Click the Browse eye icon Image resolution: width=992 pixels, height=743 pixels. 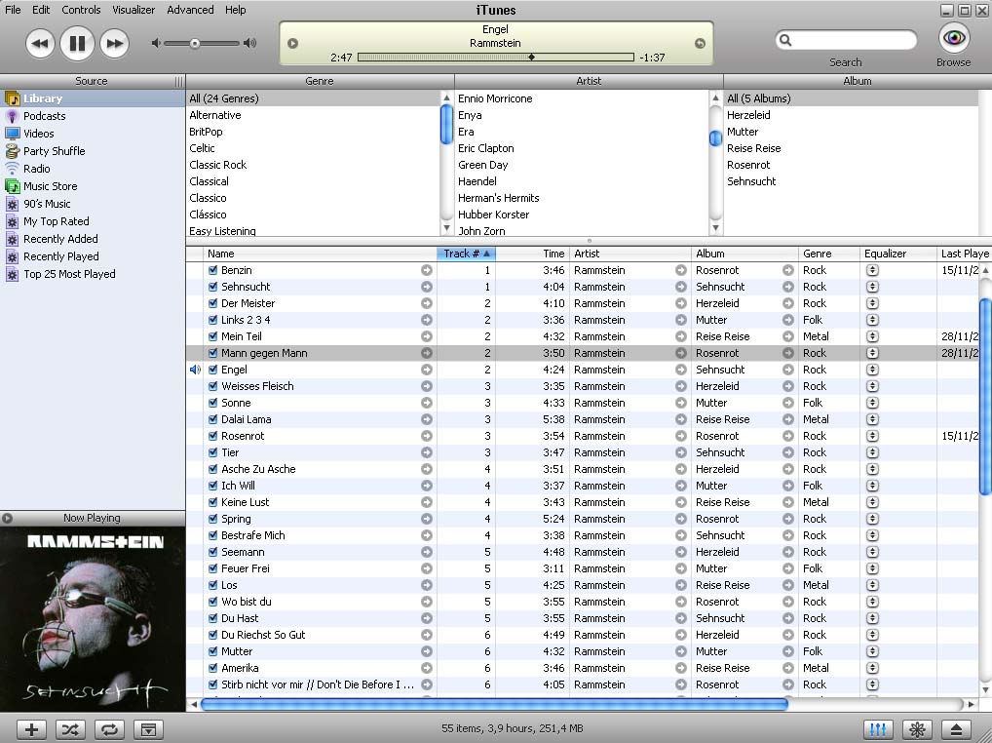[x=954, y=38]
